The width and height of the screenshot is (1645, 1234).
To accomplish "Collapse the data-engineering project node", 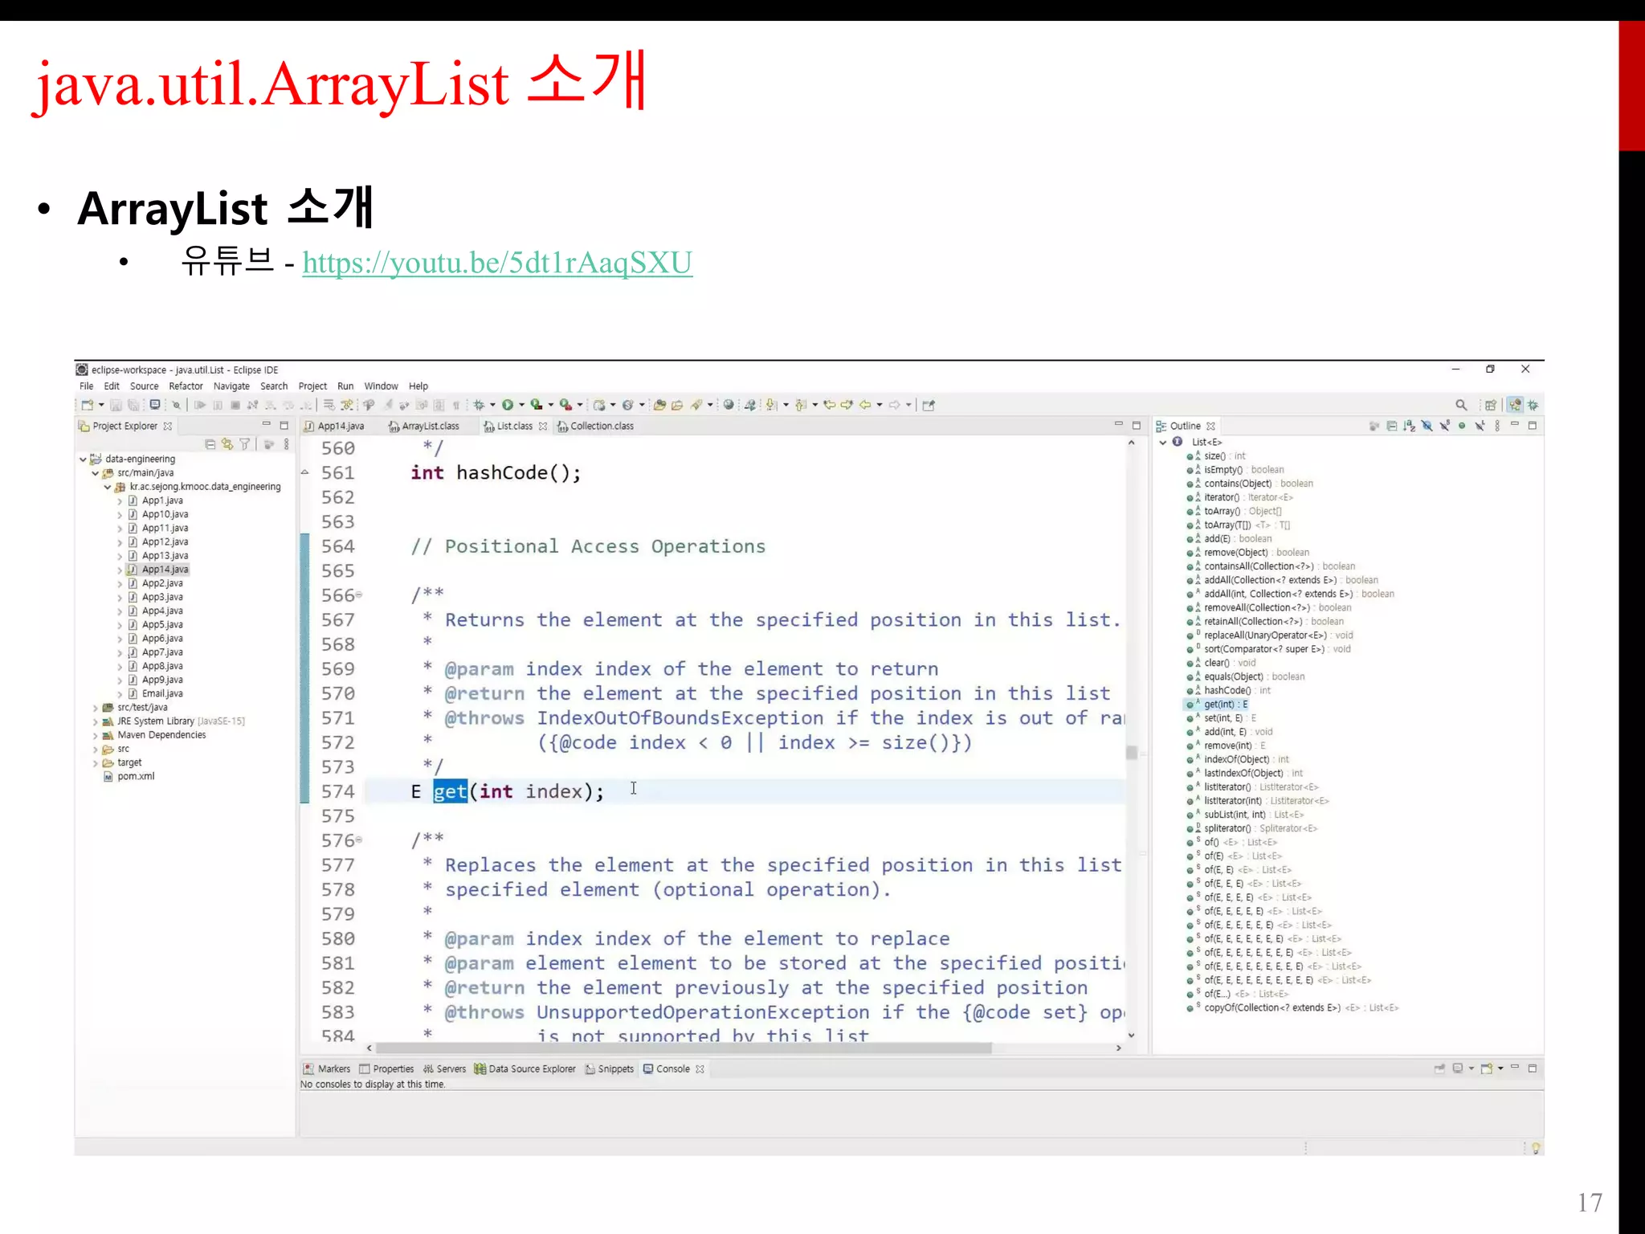I will [x=83, y=459].
